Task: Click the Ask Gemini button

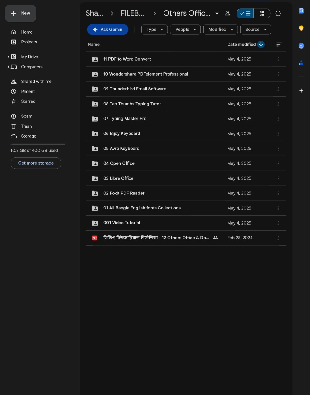Action: click(x=108, y=29)
